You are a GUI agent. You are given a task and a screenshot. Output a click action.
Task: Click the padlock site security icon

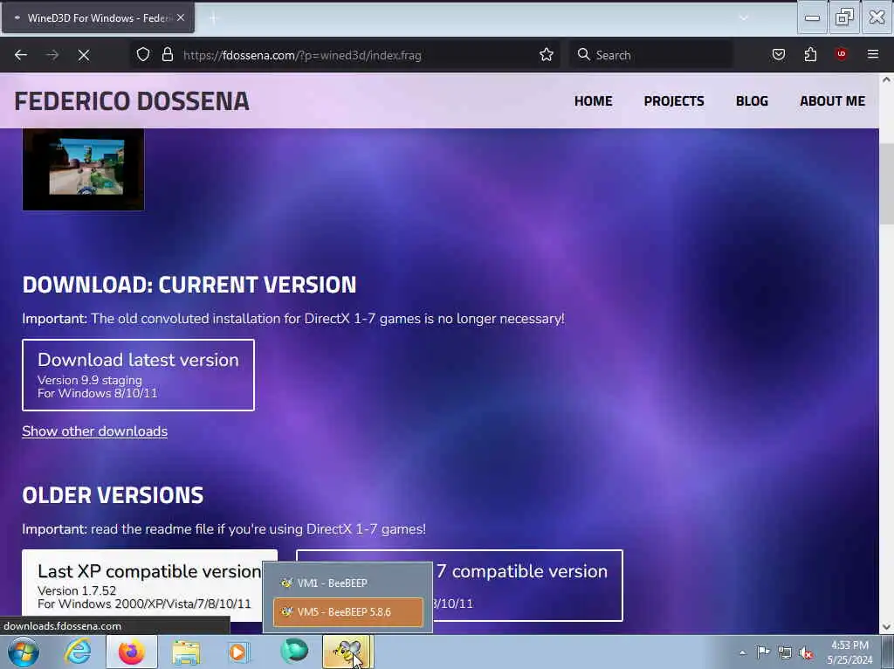coord(167,54)
